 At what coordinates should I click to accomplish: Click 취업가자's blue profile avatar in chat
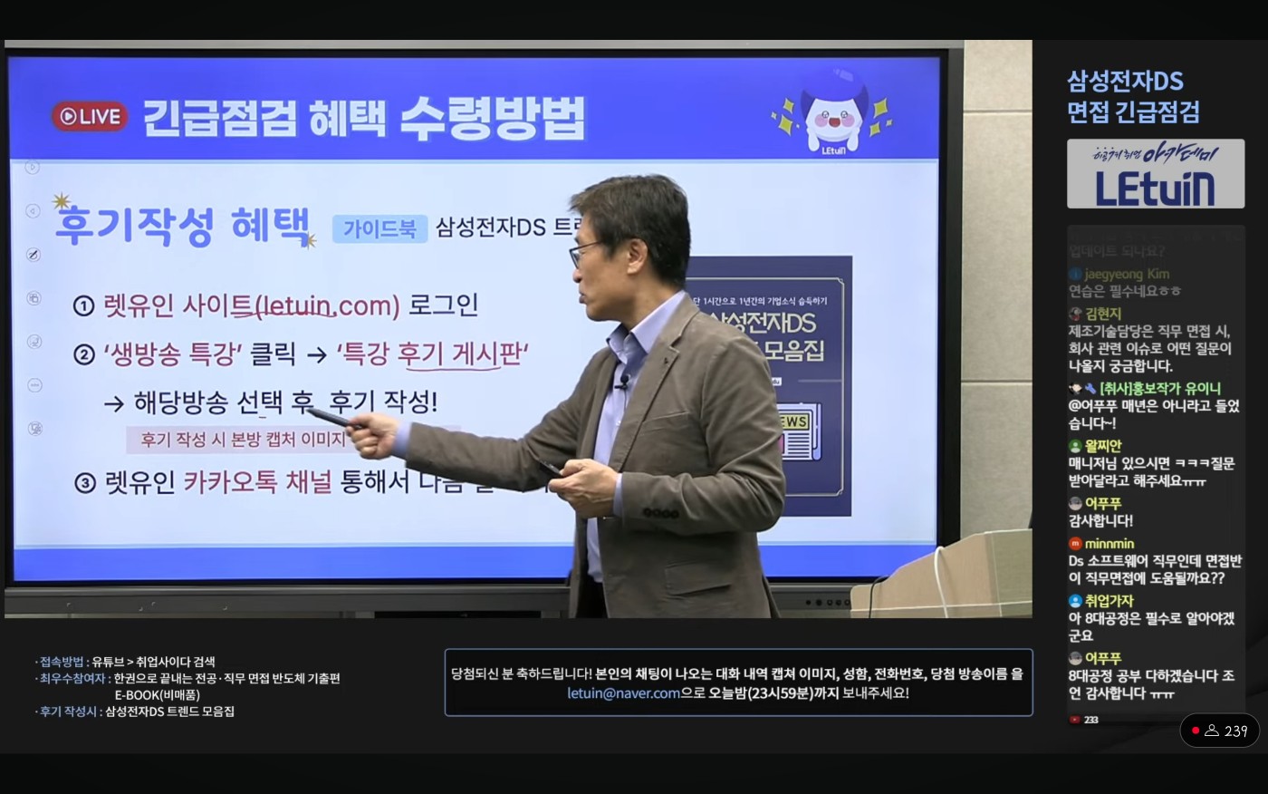1075,601
